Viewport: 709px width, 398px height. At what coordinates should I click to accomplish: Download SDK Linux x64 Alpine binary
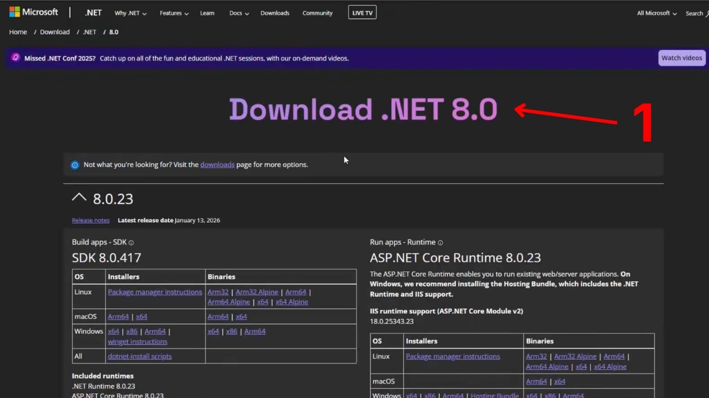pos(292,302)
